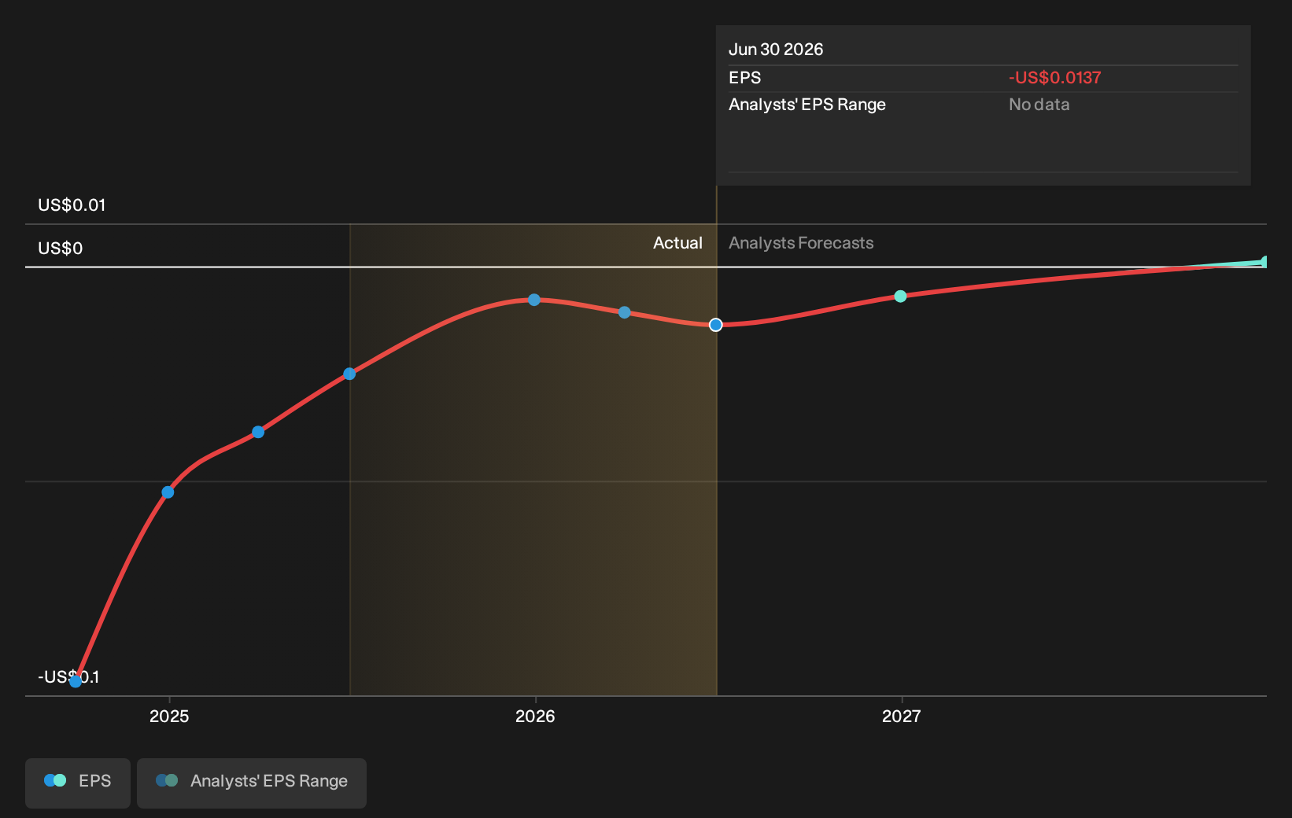Click the No data value in tooltip
Viewport: 1292px width, 818px height.
pos(1039,105)
